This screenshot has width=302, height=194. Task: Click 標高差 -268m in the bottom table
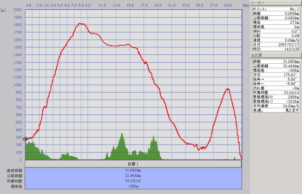click(133, 186)
